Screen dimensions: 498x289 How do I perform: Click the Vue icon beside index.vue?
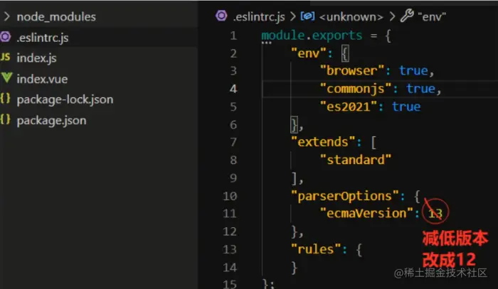tap(6, 77)
